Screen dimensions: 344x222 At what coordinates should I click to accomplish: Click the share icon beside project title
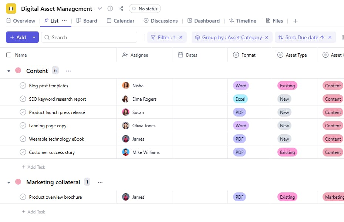click(x=121, y=9)
